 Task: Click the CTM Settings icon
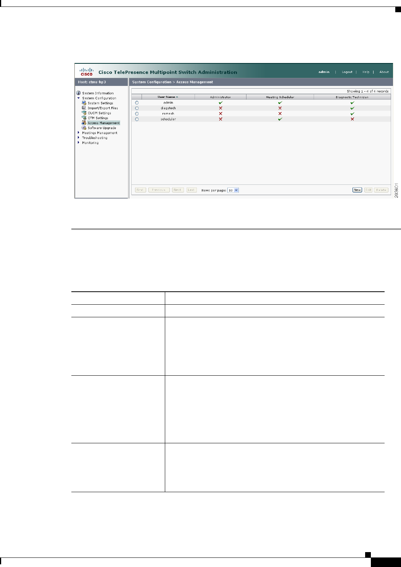point(84,118)
